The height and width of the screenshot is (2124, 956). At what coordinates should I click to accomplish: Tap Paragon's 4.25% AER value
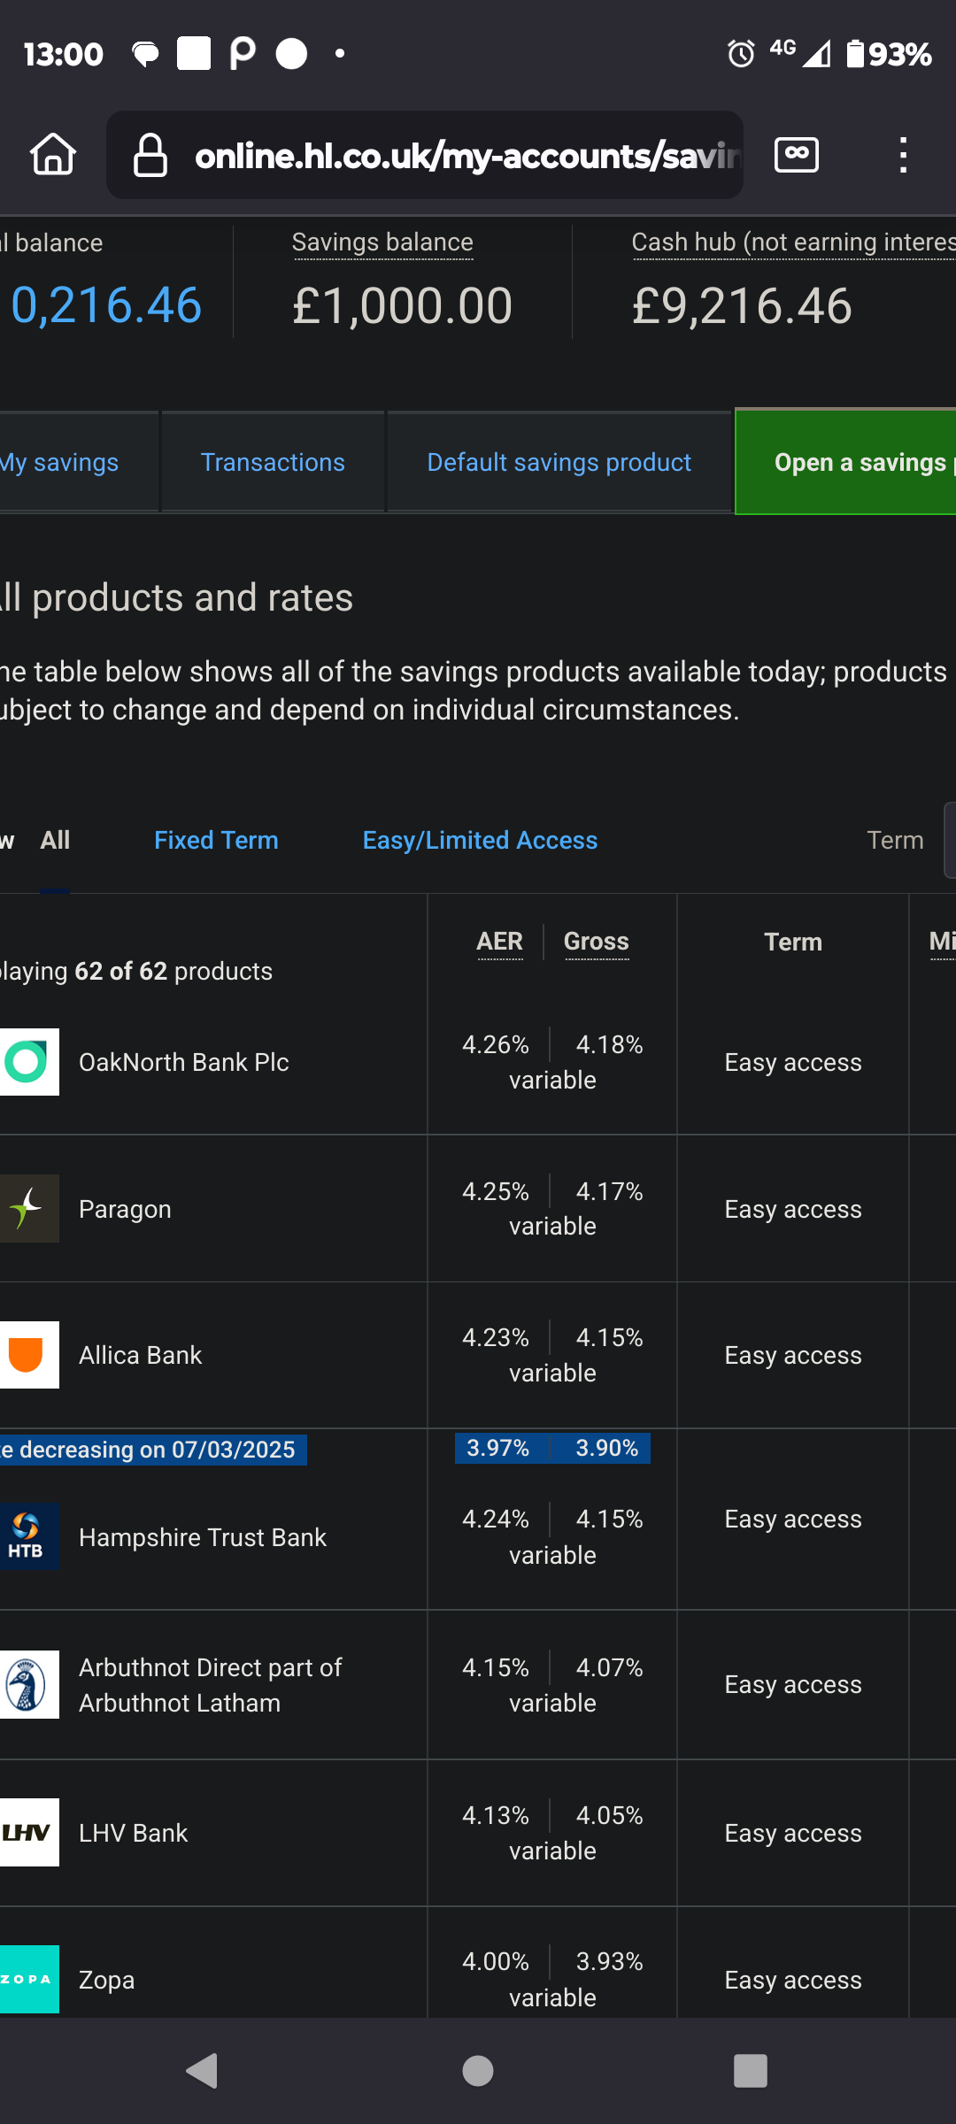tap(496, 1191)
